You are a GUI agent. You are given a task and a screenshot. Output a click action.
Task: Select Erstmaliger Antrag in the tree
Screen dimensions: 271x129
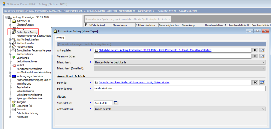pos(27,32)
